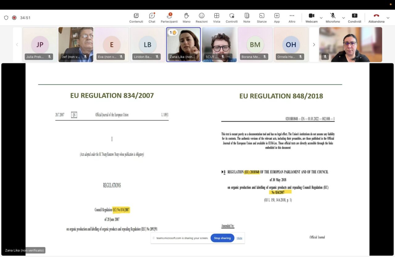Raise hand with the Mano icon
Viewport: 395px width, 257px height.
click(186, 18)
